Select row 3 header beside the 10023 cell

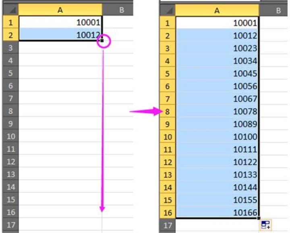tap(168, 48)
